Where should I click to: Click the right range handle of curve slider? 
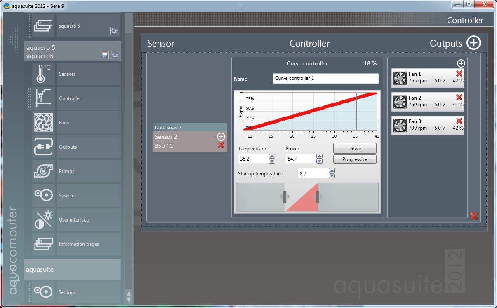(317, 197)
